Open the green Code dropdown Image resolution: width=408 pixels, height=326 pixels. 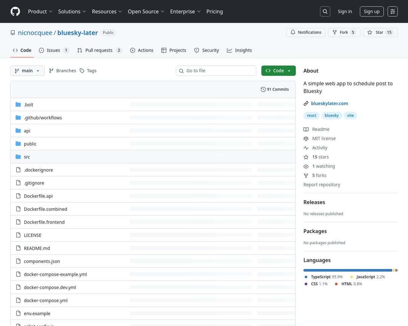pos(278,71)
